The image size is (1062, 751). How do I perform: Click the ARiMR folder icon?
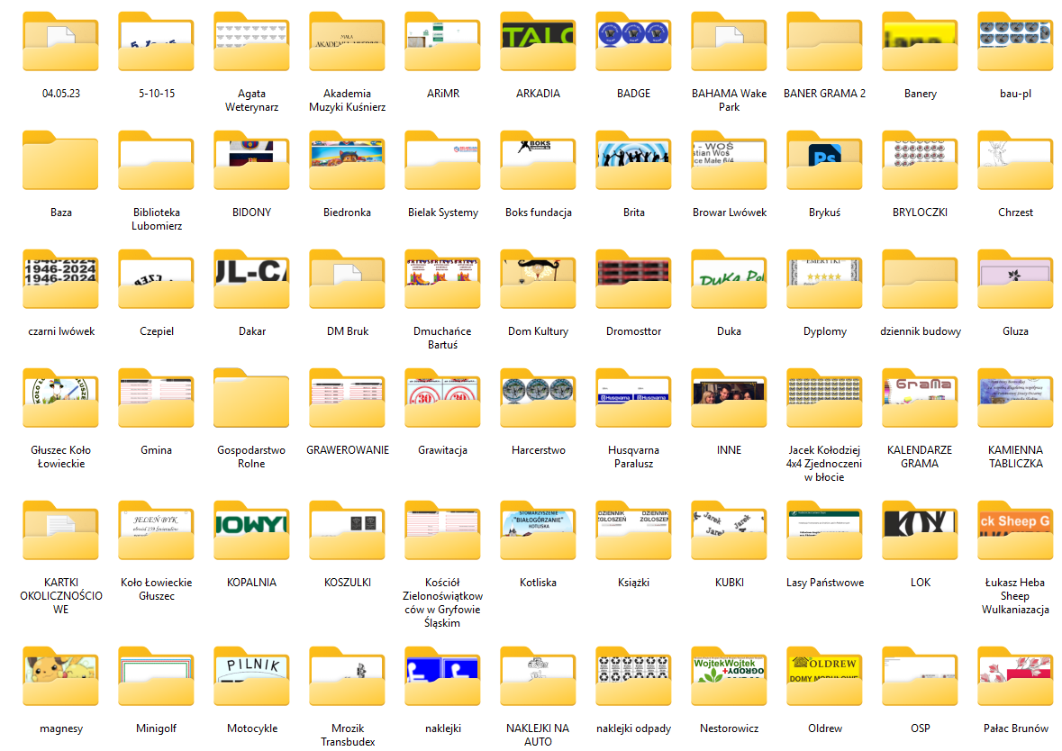442,41
